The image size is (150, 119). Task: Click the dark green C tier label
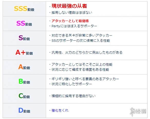(24, 96)
